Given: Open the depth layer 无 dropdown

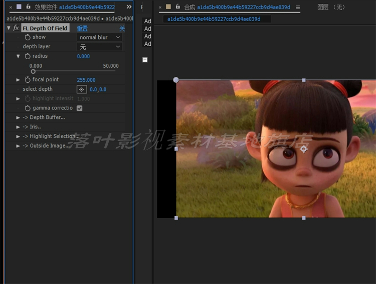Looking at the screenshot, I should pos(99,47).
